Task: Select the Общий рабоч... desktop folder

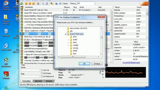Action: click(6, 19)
